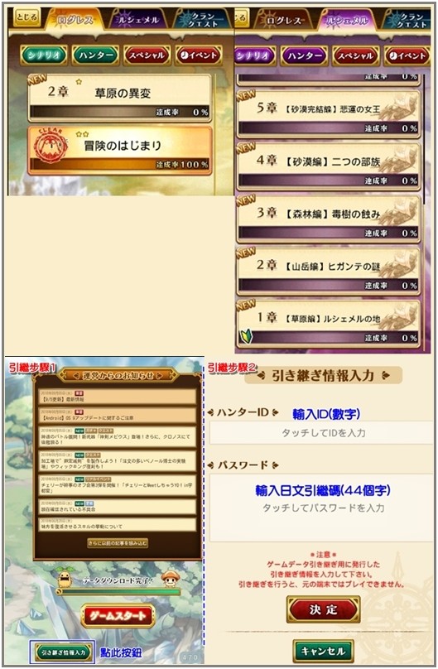Click the green キャンセル button
438x669 pixels.
323,651
